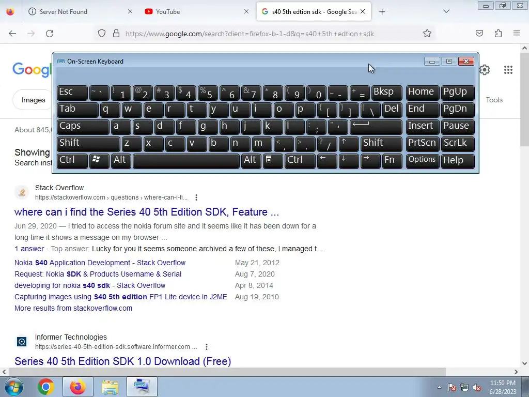529x397 pixels.
Task: Open Nokia S40 Application Development link
Action: pyautogui.click(x=100, y=263)
